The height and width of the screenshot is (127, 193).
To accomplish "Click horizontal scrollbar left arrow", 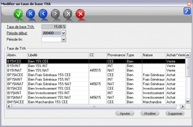I will (x=9, y=106).
